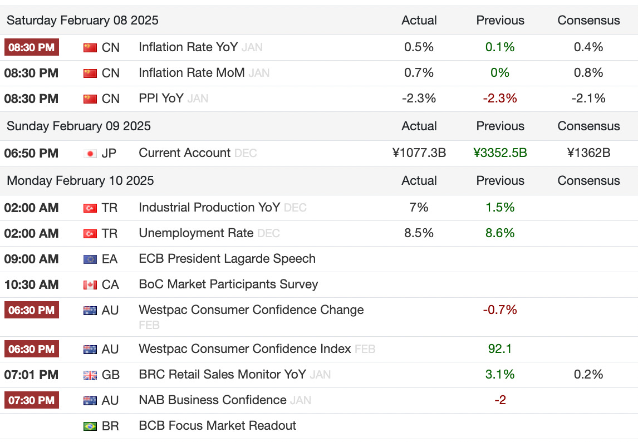Screen dimensions: 638x442
Task: Click the Brazil flag beside BCB Focus
Action: (x=90, y=426)
